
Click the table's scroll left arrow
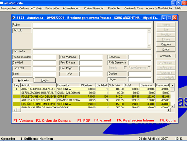pyautogui.click(x=15, y=110)
